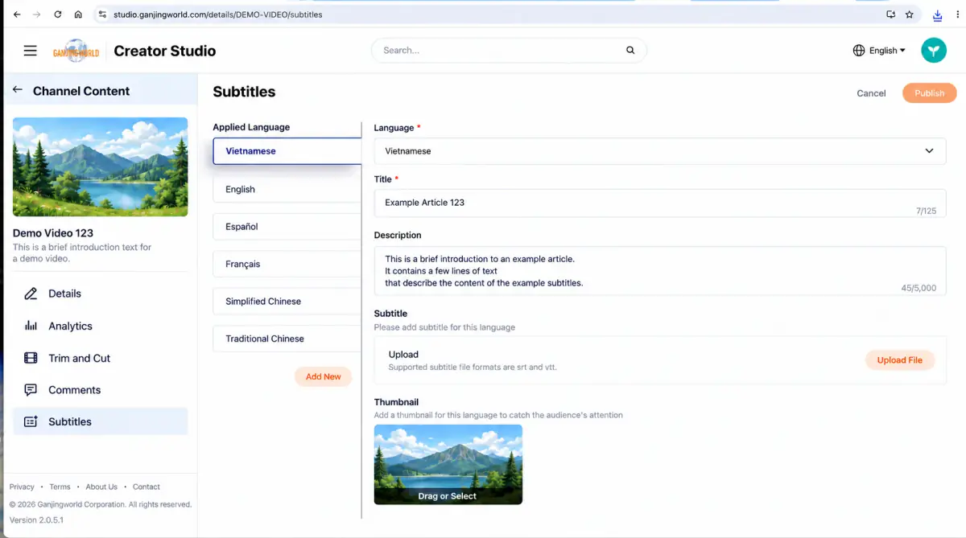This screenshot has height=538, width=966.
Task: Click the globe language icon
Action: click(x=859, y=50)
